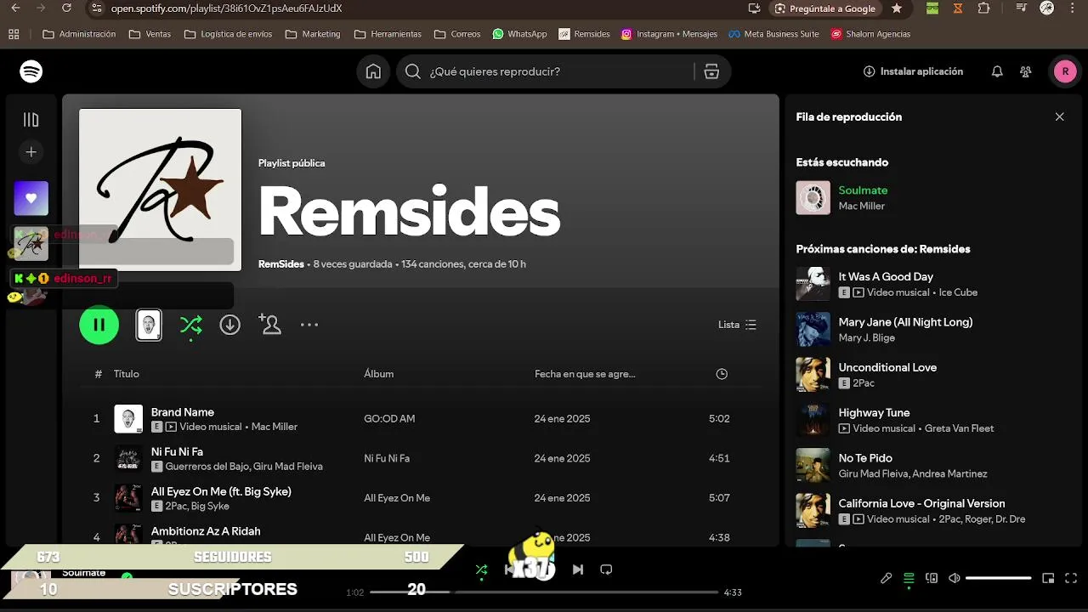Screen dimensions: 1088x612
Task: Open the Meta Business Suite bookmark
Action: [x=773, y=34]
